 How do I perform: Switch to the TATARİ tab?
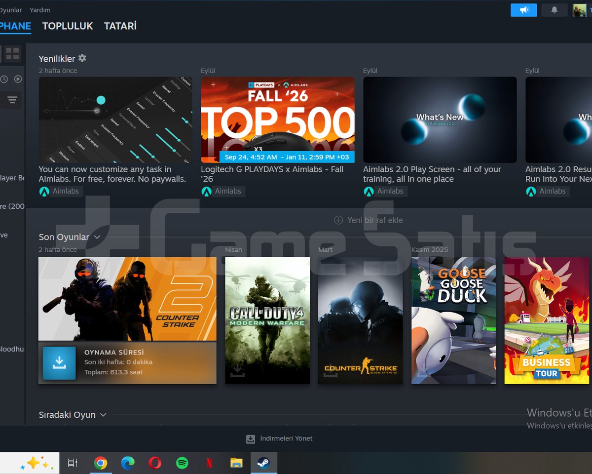point(120,26)
